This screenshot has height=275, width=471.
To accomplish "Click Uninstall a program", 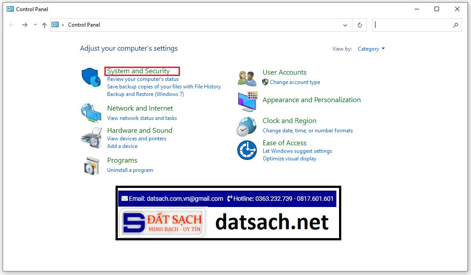I will point(130,170).
